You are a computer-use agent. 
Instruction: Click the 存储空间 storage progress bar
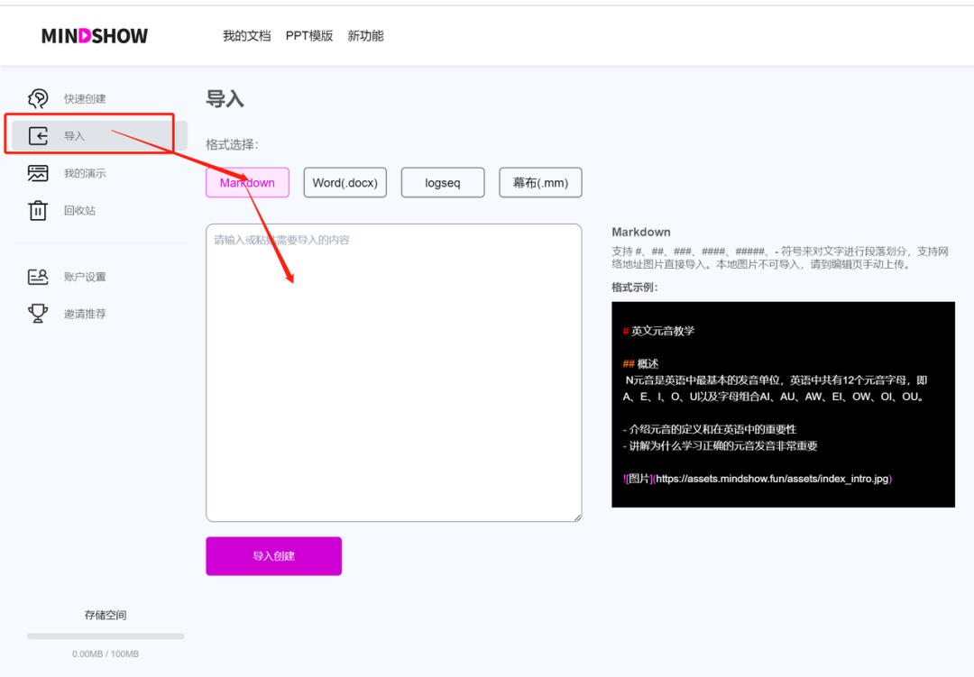pos(106,636)
